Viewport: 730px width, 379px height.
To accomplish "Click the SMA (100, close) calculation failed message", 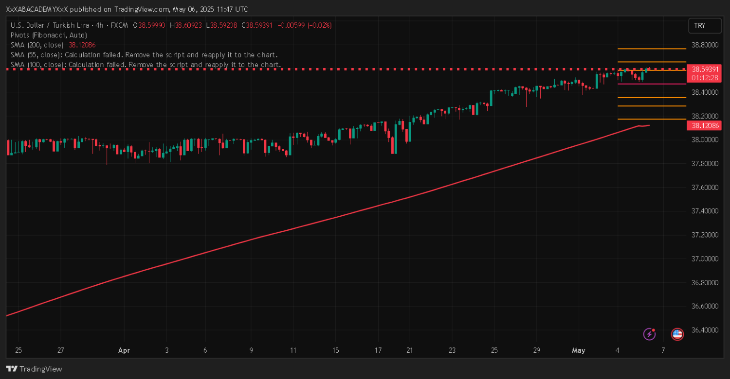I will coord(146,64).
